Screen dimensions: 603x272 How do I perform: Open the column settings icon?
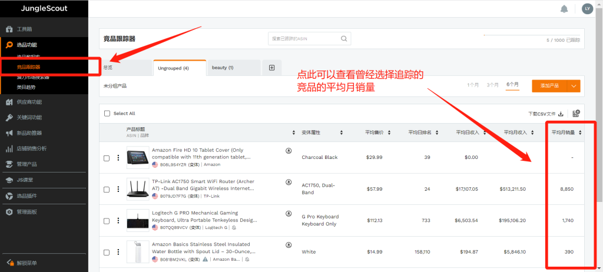(576, 114)
